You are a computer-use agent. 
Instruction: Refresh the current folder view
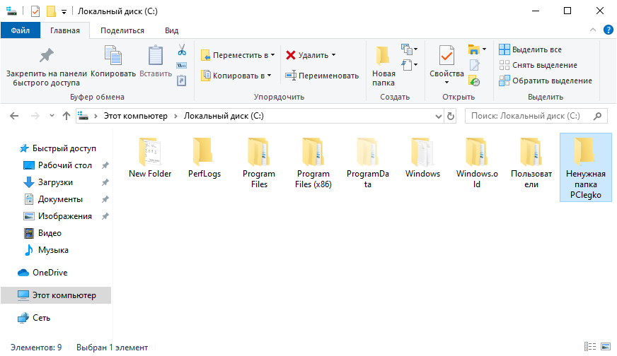[450, 116]
